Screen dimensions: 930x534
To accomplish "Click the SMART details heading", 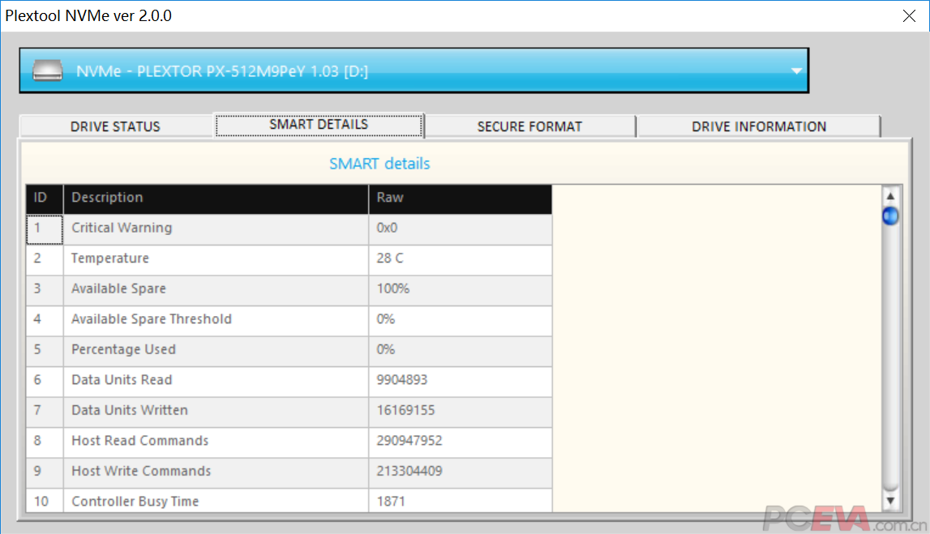I will click(379, 164).
